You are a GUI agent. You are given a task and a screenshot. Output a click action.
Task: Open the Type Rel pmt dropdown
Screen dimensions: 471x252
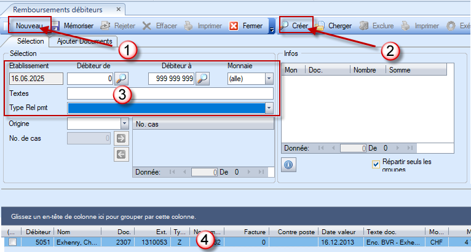pyautogui.click(x=269, y=108)
